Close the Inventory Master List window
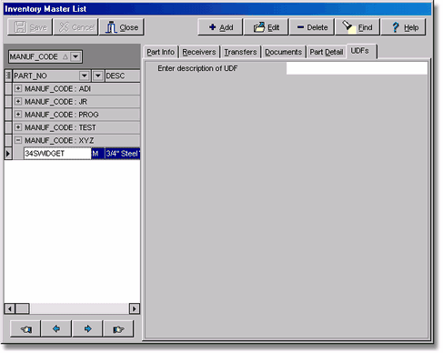This screenshot has width=443, height=353. click(x=122, y=27)
